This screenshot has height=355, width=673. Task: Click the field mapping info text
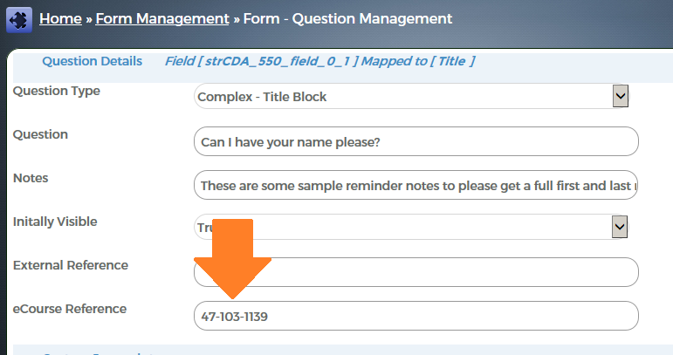(x=319, y=61)
